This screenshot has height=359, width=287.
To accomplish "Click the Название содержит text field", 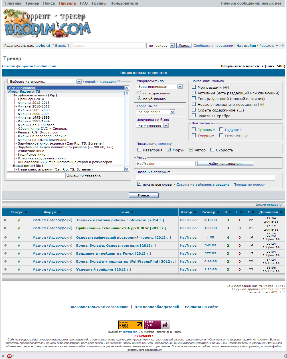I will pos(205,178).
